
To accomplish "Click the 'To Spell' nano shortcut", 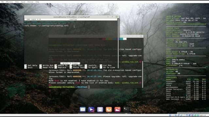I will tap(91, 68).
